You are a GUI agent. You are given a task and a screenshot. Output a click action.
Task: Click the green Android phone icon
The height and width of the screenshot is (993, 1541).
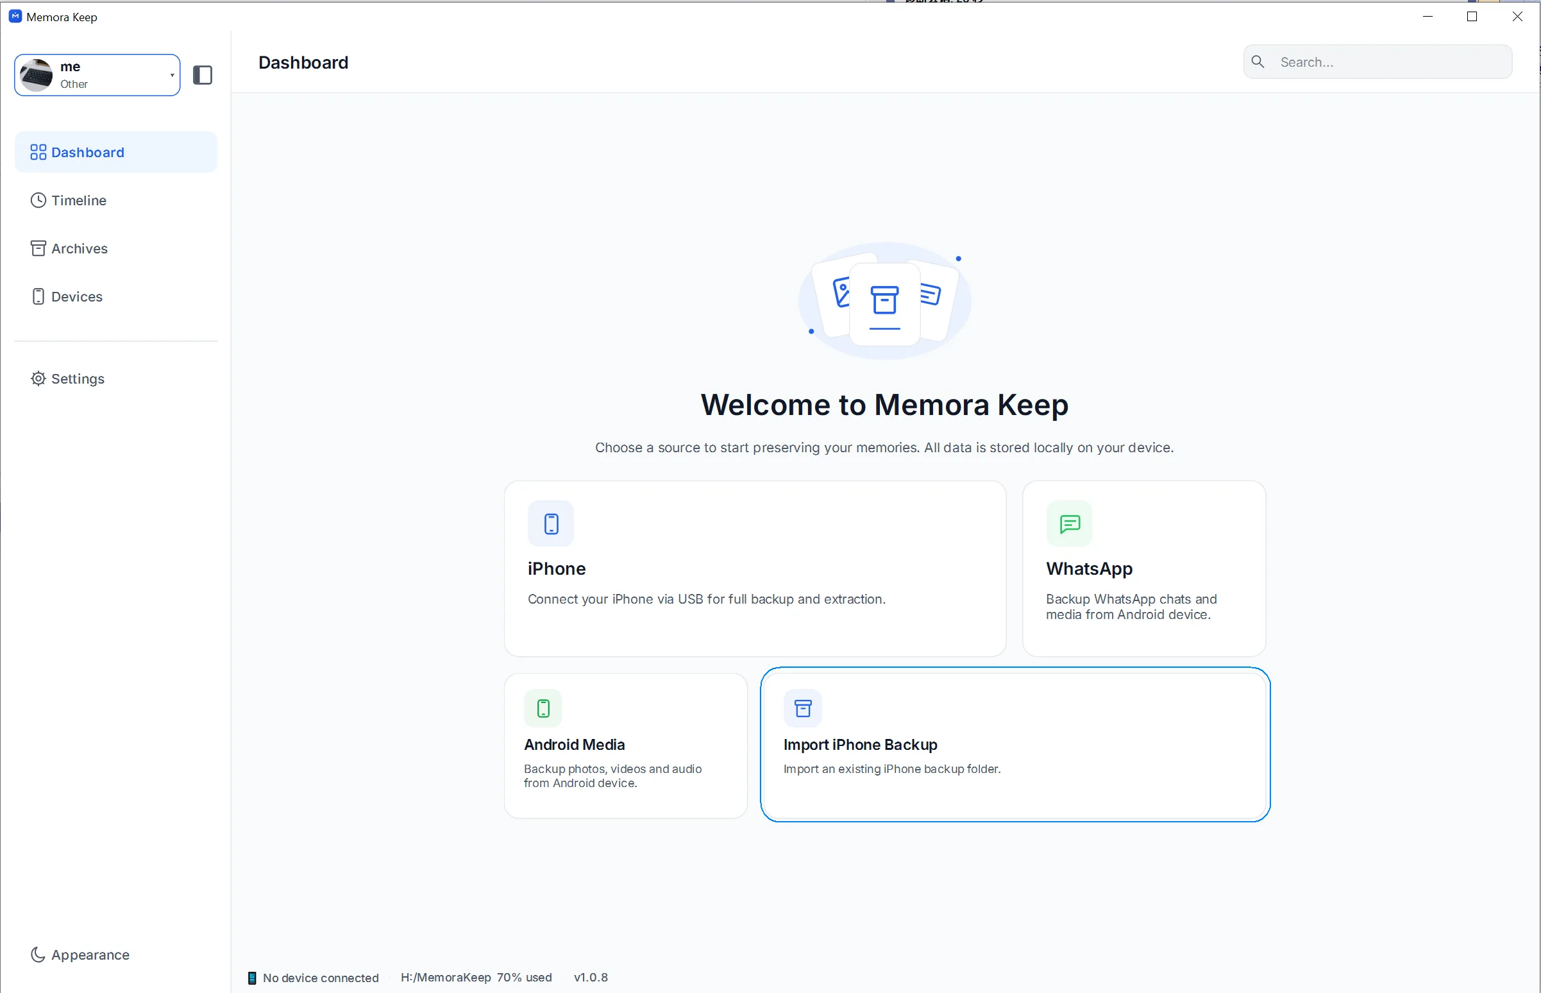[543, 709]
